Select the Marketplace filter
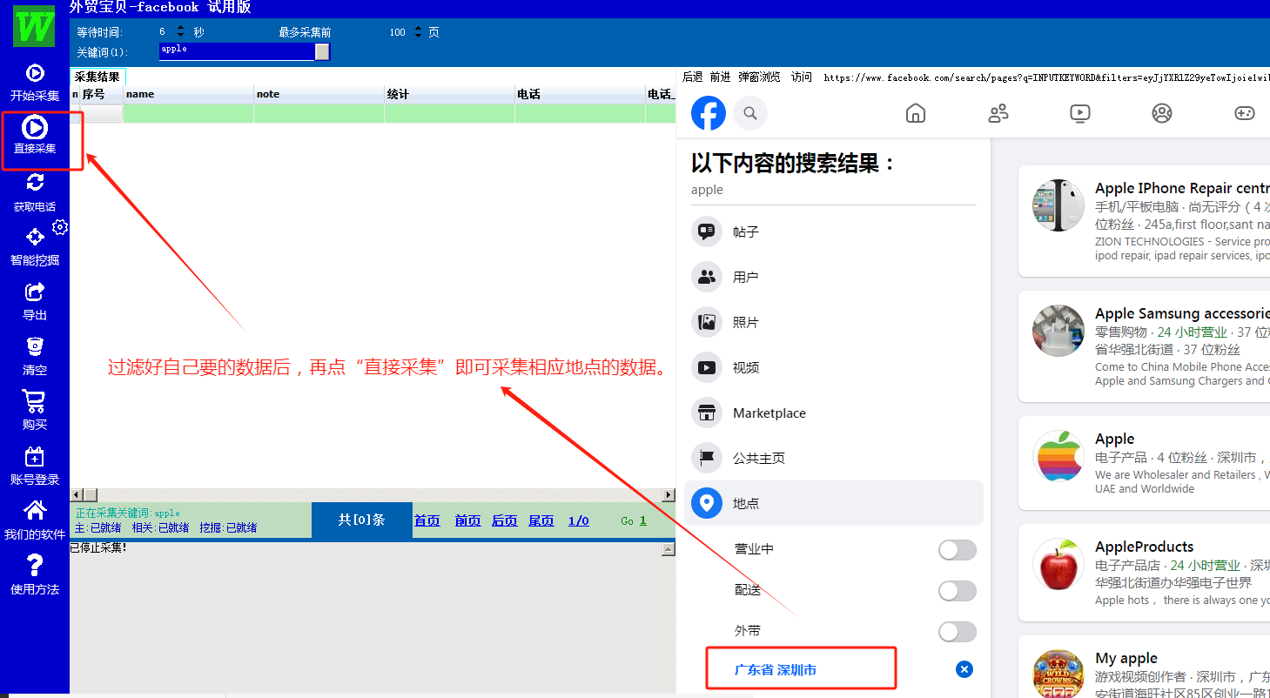 click(834, 413)
